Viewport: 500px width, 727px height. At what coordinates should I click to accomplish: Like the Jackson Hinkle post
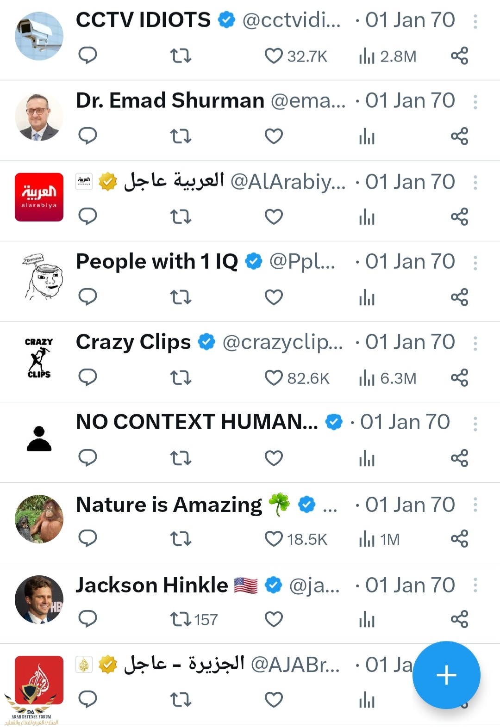coord(274,619)
